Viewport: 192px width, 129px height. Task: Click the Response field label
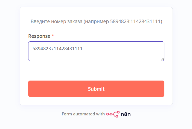39,36
